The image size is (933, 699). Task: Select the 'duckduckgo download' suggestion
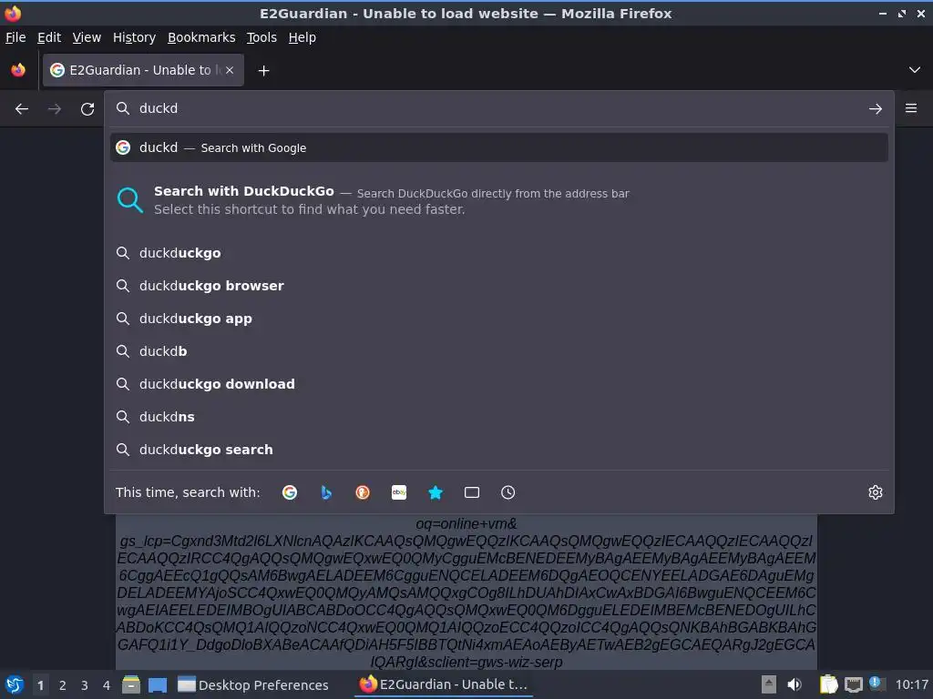tap(499, 384)
